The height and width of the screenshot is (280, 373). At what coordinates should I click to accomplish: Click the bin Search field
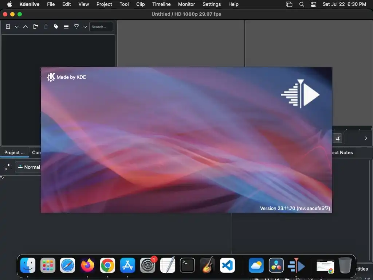[x=101, y=27]
